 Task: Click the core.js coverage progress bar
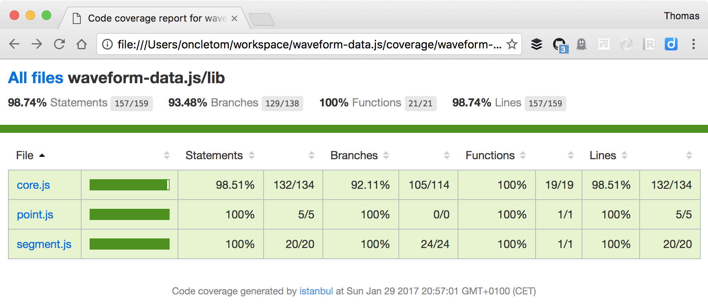pyautogui.click(x=129, y=185)
